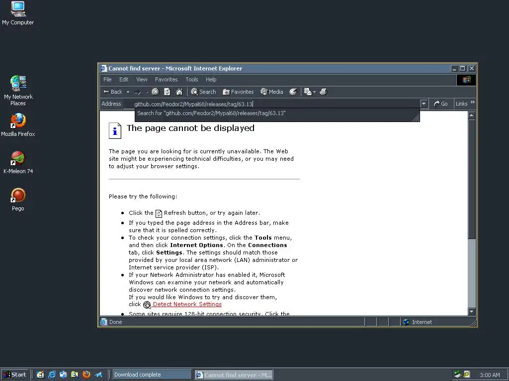This screenshot has height=381, width=509.
Task: Stop loading with the Stop icon
Action: pyautogui.click(x=156, y=92)
